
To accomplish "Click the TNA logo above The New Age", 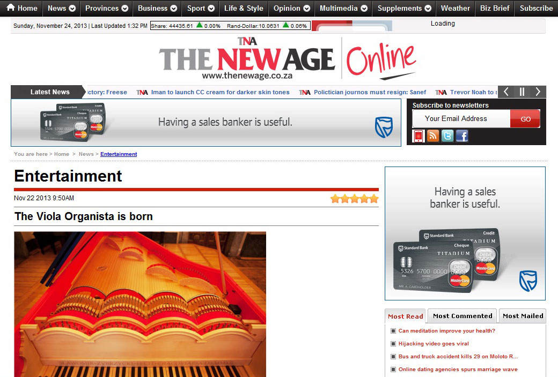I will [247, 41].
